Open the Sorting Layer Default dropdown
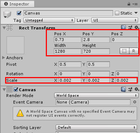The height and width of the screenshot is (133, 140). click(96, 128)
